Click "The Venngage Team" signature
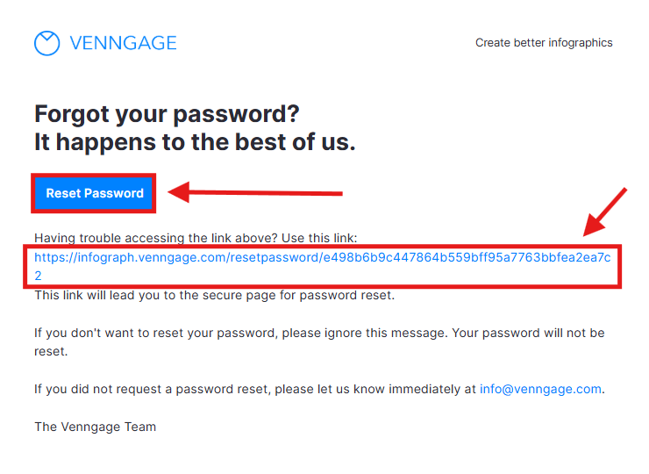The width and height of the screenshot is (649, 474). pos(95,427)
